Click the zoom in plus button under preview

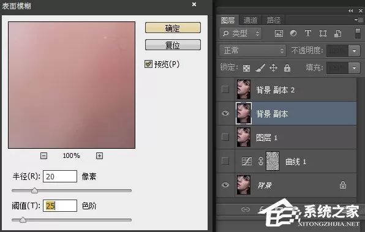[99, 155]
